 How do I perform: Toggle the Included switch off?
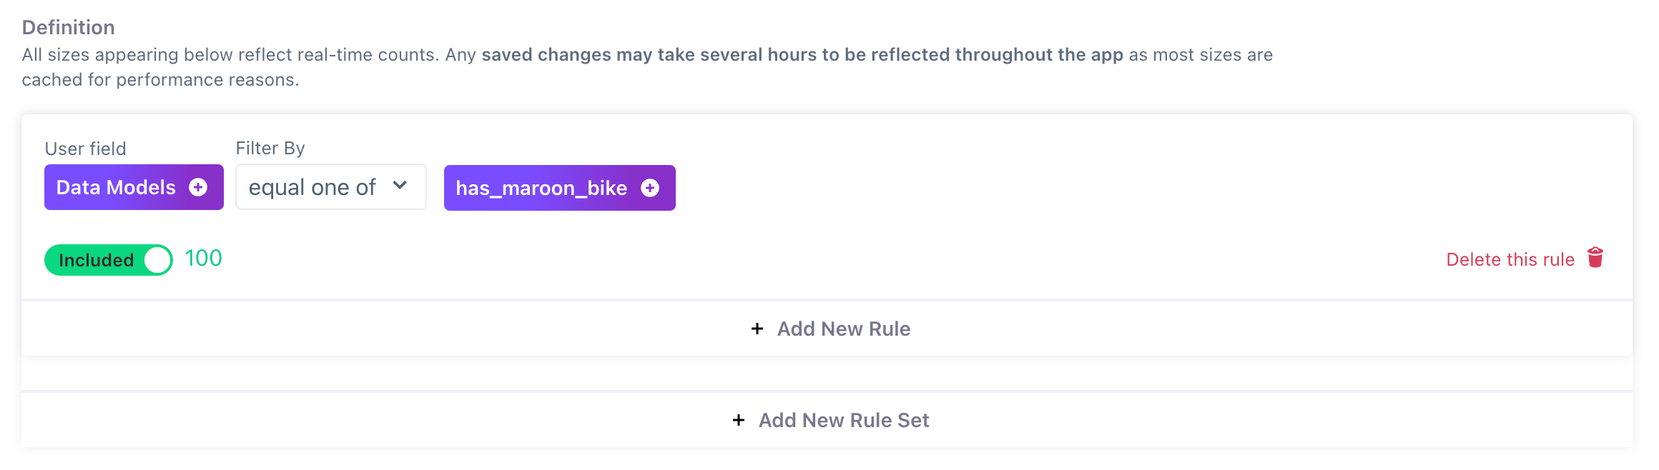coord(108,260)
